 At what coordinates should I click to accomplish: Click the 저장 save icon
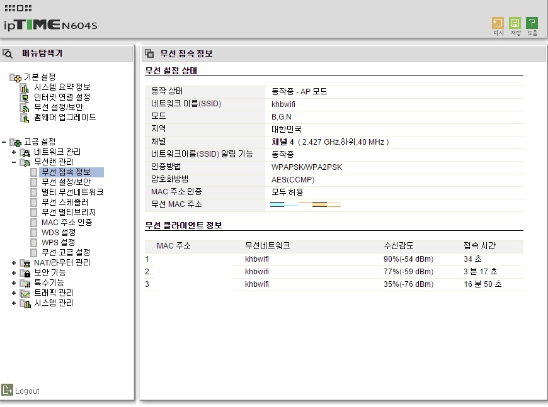point(515,23)
